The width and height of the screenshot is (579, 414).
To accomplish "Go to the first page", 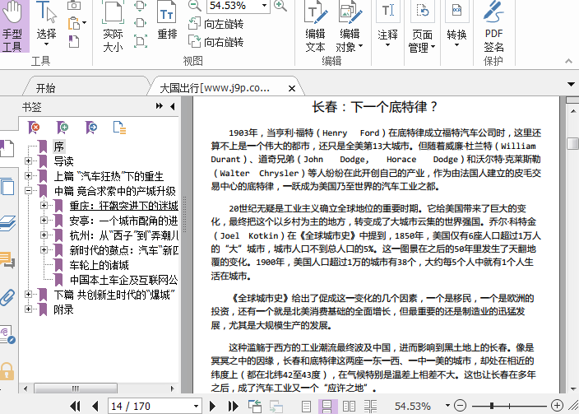I will (76, 407).
